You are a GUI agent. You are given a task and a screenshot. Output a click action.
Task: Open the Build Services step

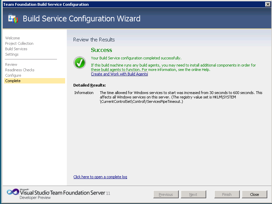pos(16,49)
